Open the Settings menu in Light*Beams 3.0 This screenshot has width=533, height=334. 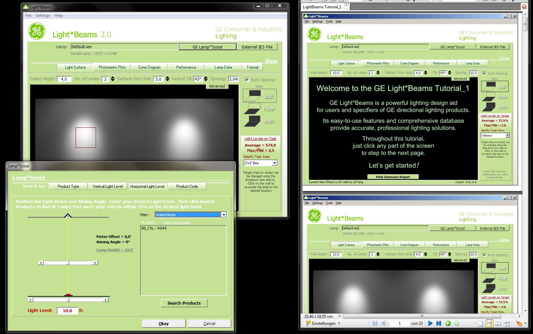point(43,16)
